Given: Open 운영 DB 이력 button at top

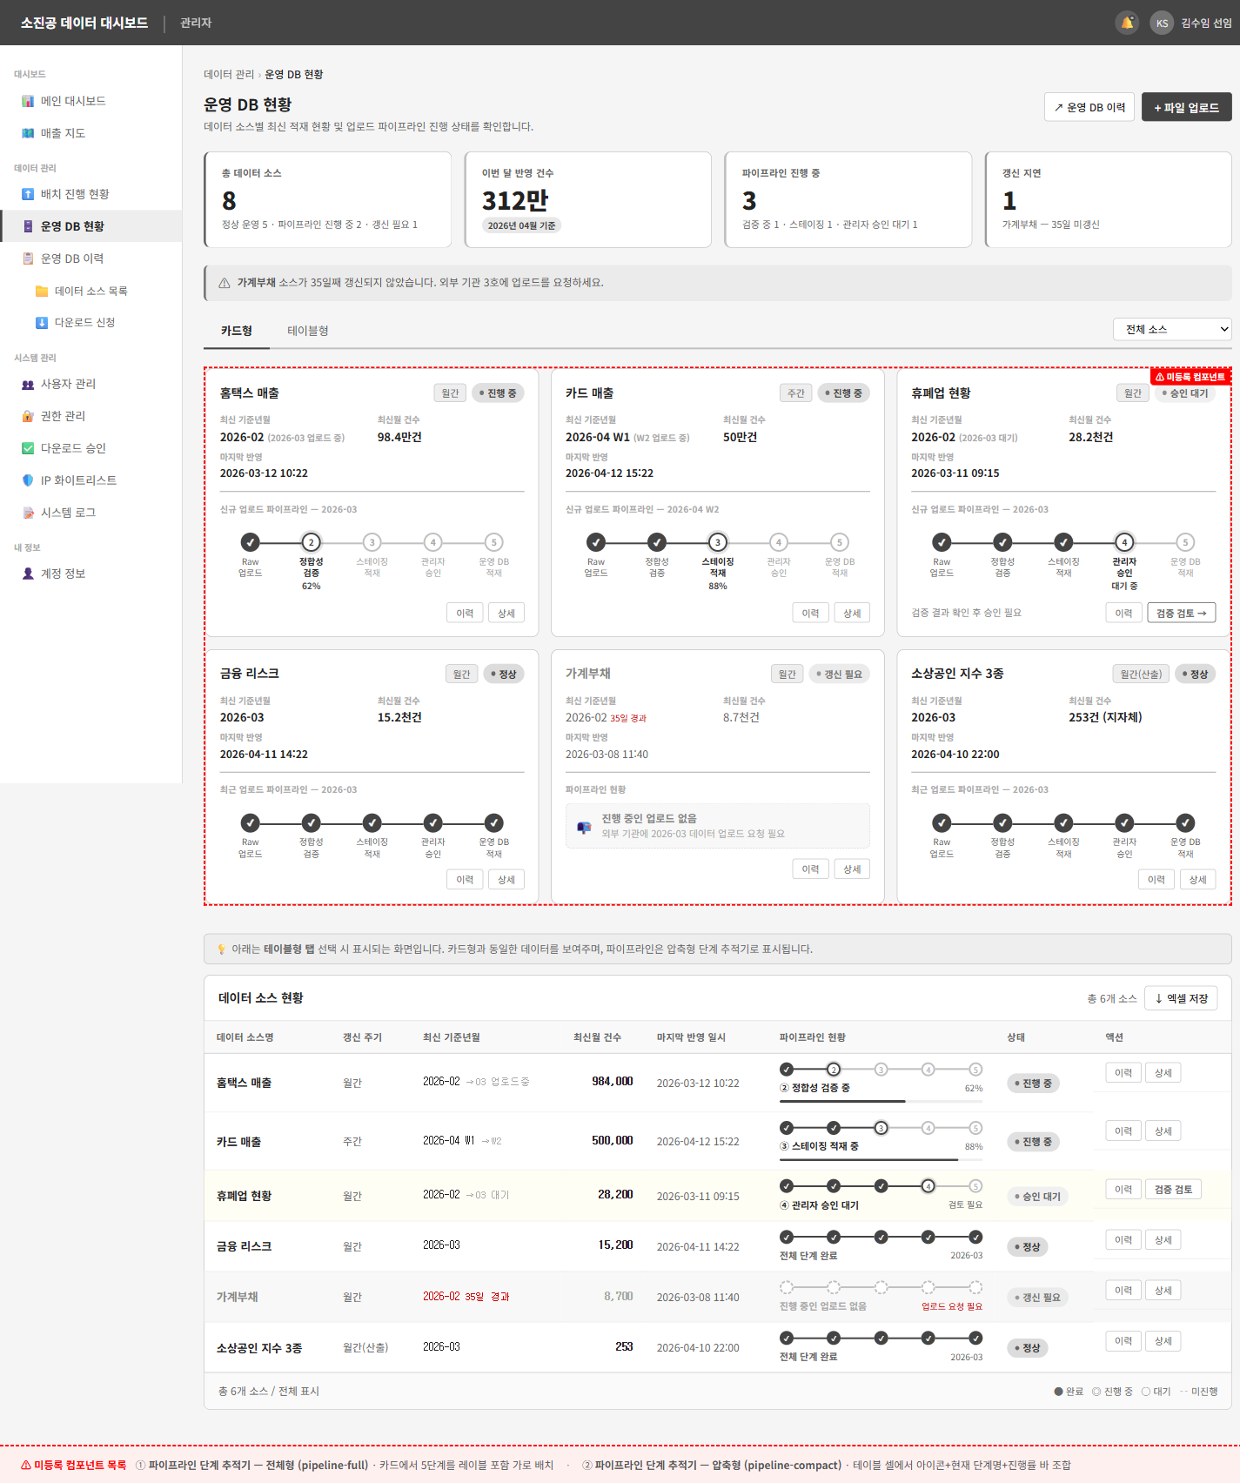Looking at the screenshot, I should click(x=1089, y=107).
